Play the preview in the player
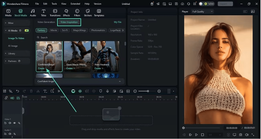This screenshot has width=261, height=139. [196, 135]
